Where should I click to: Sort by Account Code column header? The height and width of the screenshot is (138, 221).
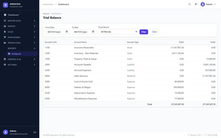(x=51, y=42)
